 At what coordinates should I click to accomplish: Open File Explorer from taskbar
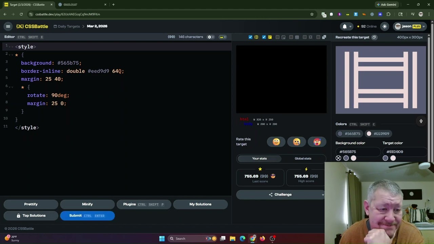[233, 239]
